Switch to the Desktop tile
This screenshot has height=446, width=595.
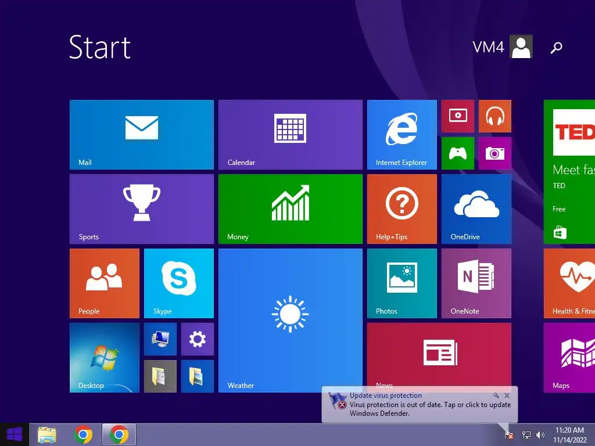105,358
